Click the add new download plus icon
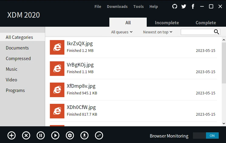 point(12,135)
